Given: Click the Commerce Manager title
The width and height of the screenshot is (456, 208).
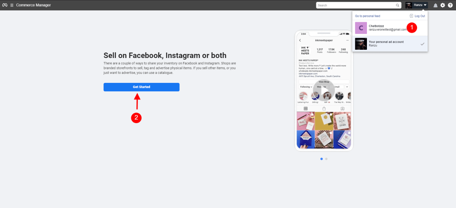Looking at the screenshot, I should (33, 5).
